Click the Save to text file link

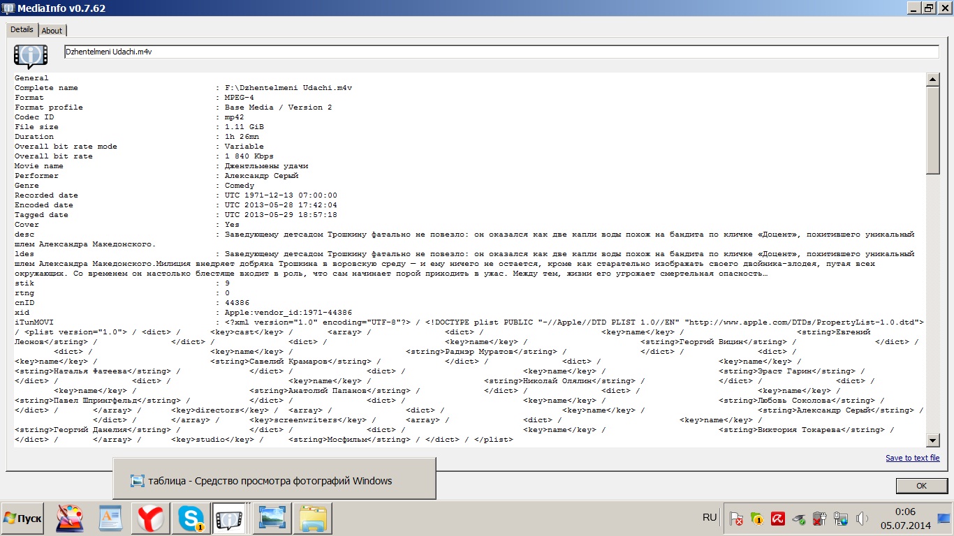click(913, 458)
